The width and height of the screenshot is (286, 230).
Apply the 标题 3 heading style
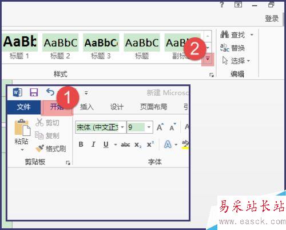tap(101, 47)
